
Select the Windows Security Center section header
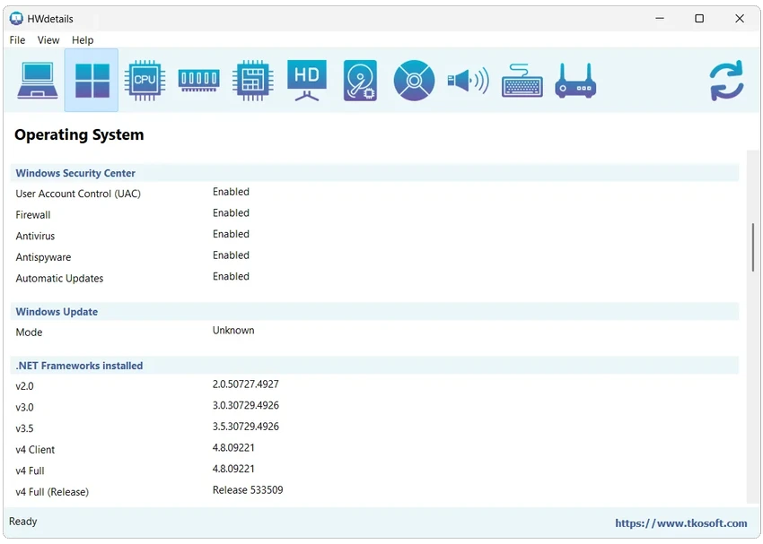click(x=374, y=173)
